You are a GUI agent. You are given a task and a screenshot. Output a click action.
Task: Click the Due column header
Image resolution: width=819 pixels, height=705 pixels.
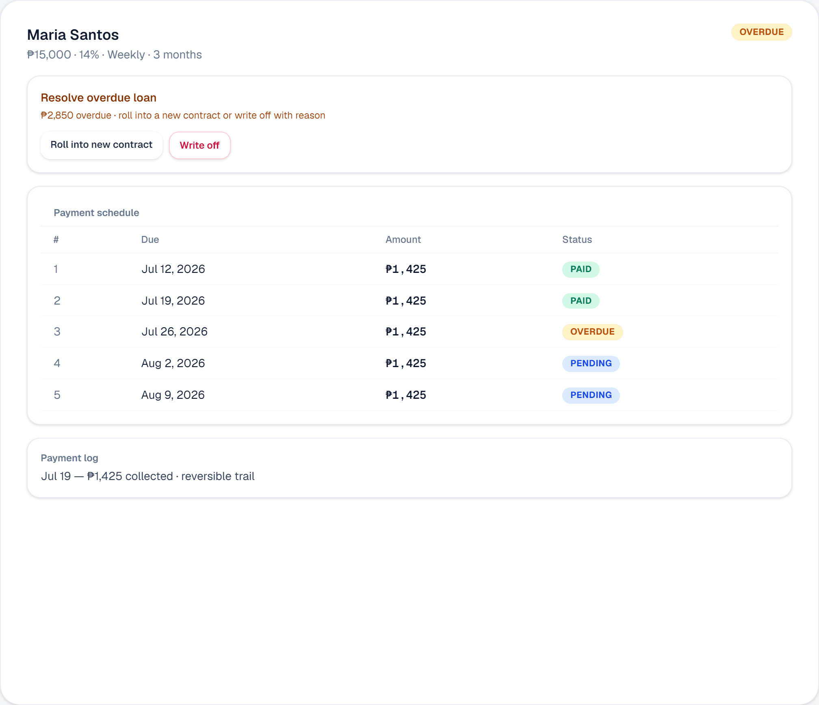pos(150,240)
